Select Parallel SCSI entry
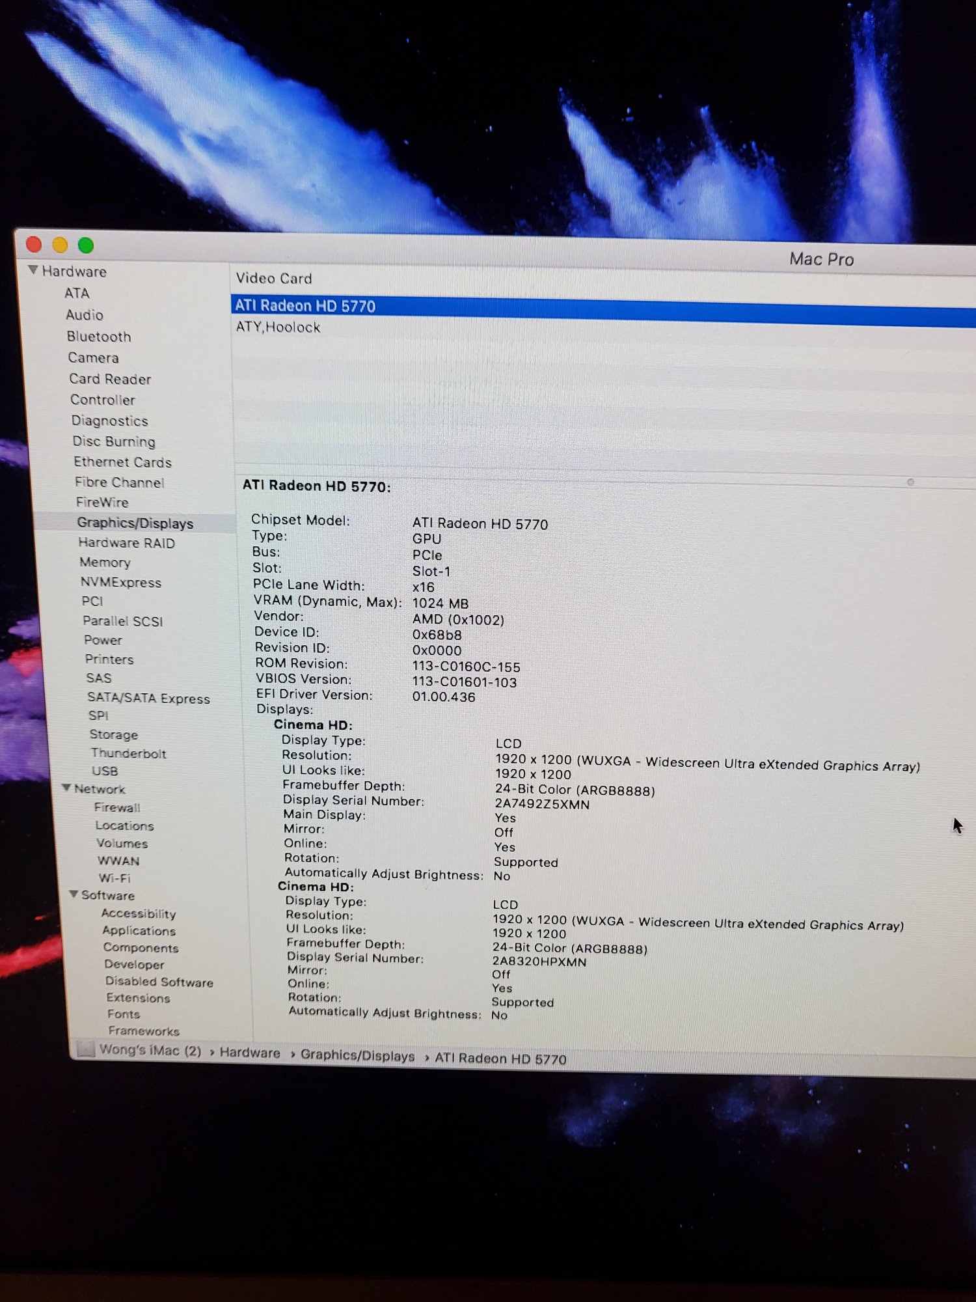This screenshot has height=1302, width=976. point(123,621)
